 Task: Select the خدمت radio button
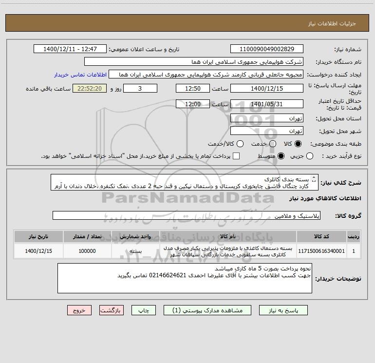pos(273,144)
